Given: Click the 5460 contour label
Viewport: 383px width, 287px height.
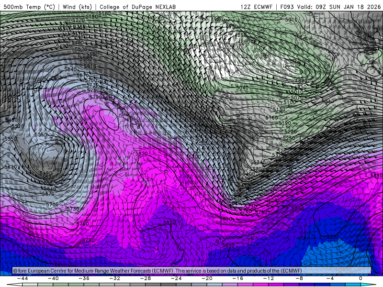Looking at the screenshot, I should coord(78,43).
